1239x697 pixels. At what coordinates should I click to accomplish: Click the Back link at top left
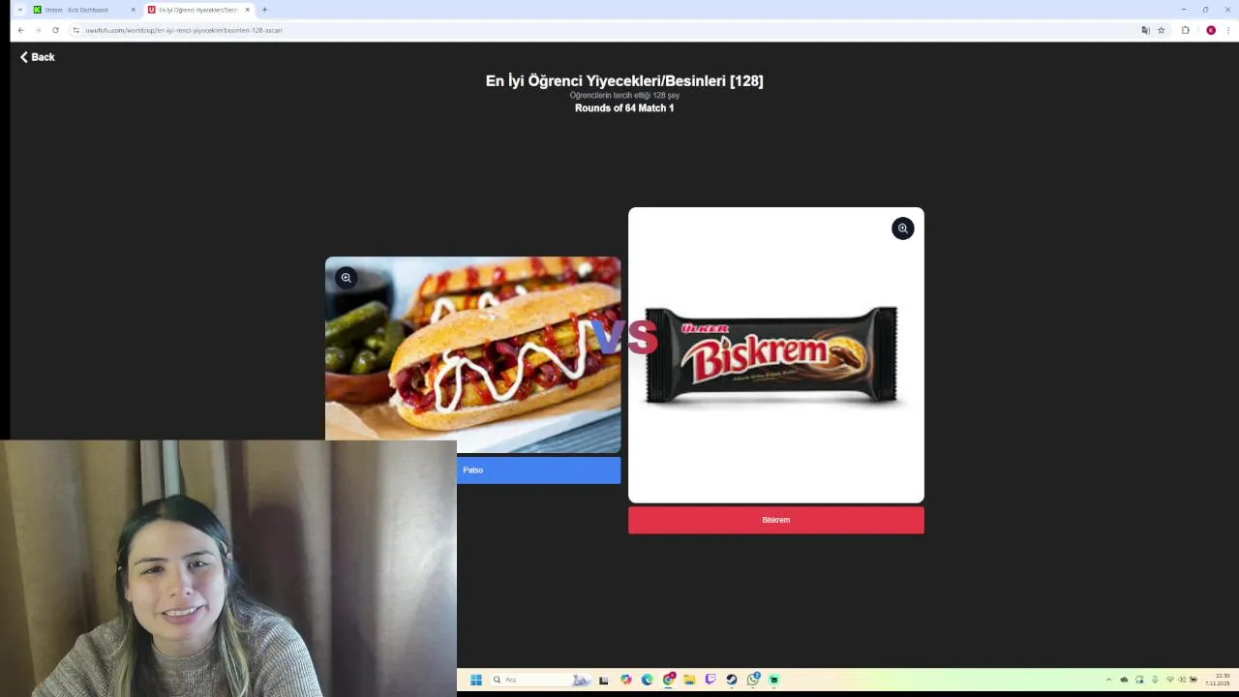(x=38, y=57)
